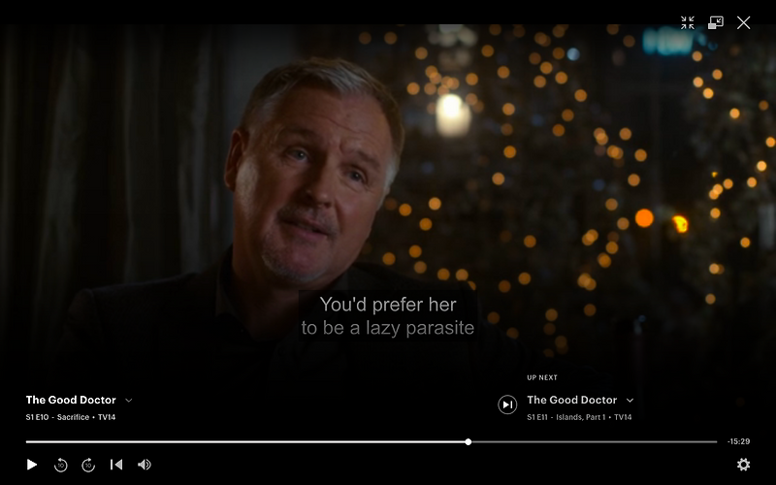The image size is (776, 485).
Task: Click the progress bar scrubber handle
Action: [469, 441]
